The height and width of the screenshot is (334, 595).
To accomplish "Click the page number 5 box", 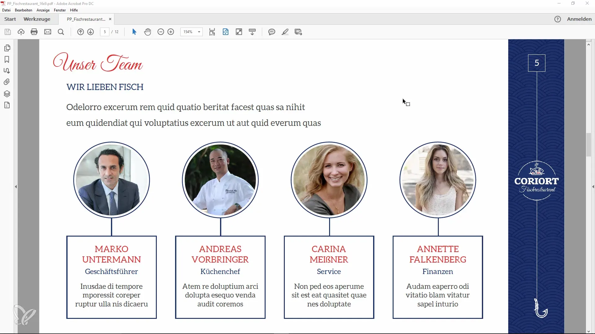I will coord(537,63).
